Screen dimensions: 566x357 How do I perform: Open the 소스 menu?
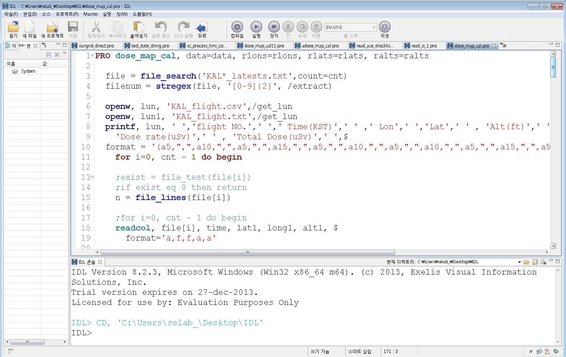[x=46, y=14]
